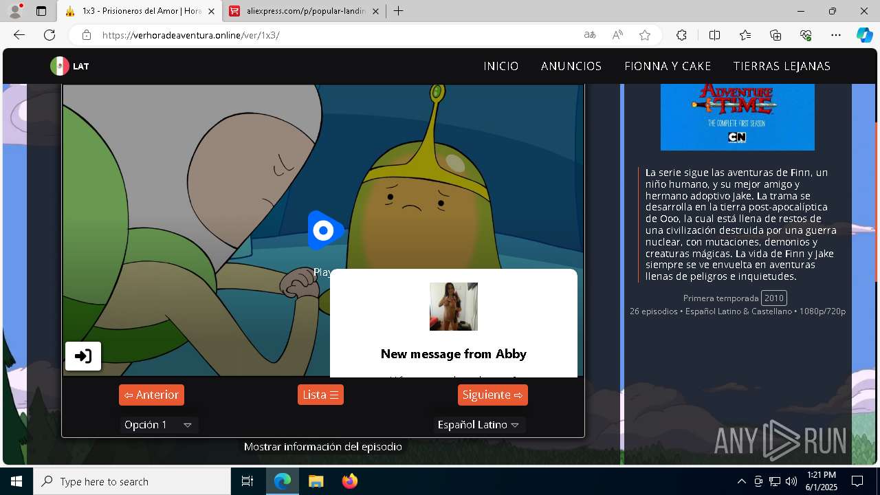Click the login arrow icon on video
This screenshot has height=495, width=880.
[83, 356]
